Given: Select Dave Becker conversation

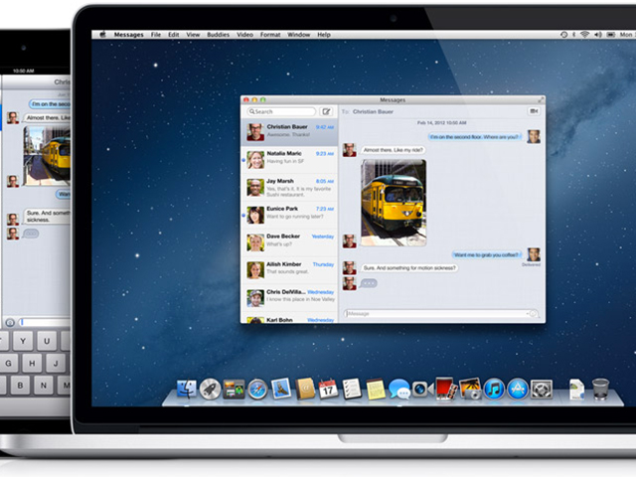Looking at the screenshot, I should click(289, 242).
